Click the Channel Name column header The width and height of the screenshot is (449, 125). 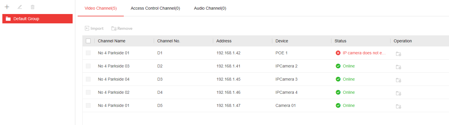[x=112, y=41]
